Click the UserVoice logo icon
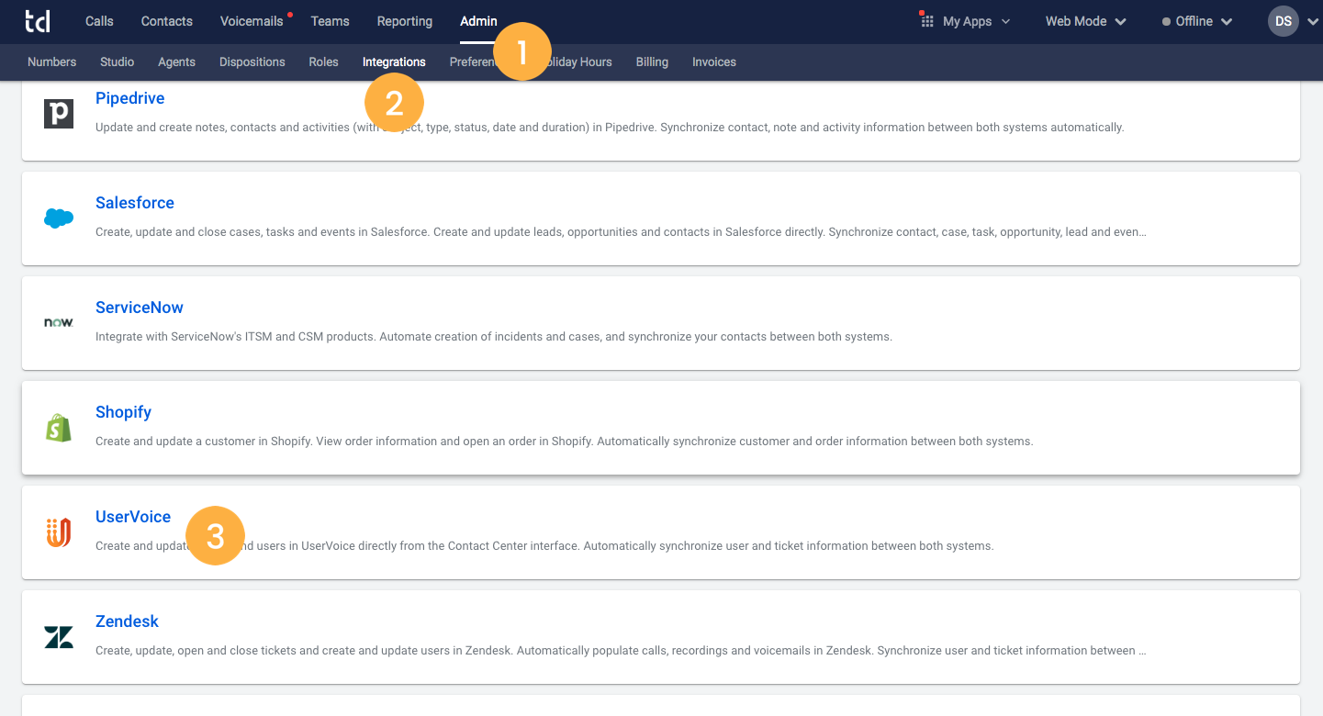Image resolution: width=1323 pixels, height=716 pixels. pyautogui.click(x=59, y=532)
